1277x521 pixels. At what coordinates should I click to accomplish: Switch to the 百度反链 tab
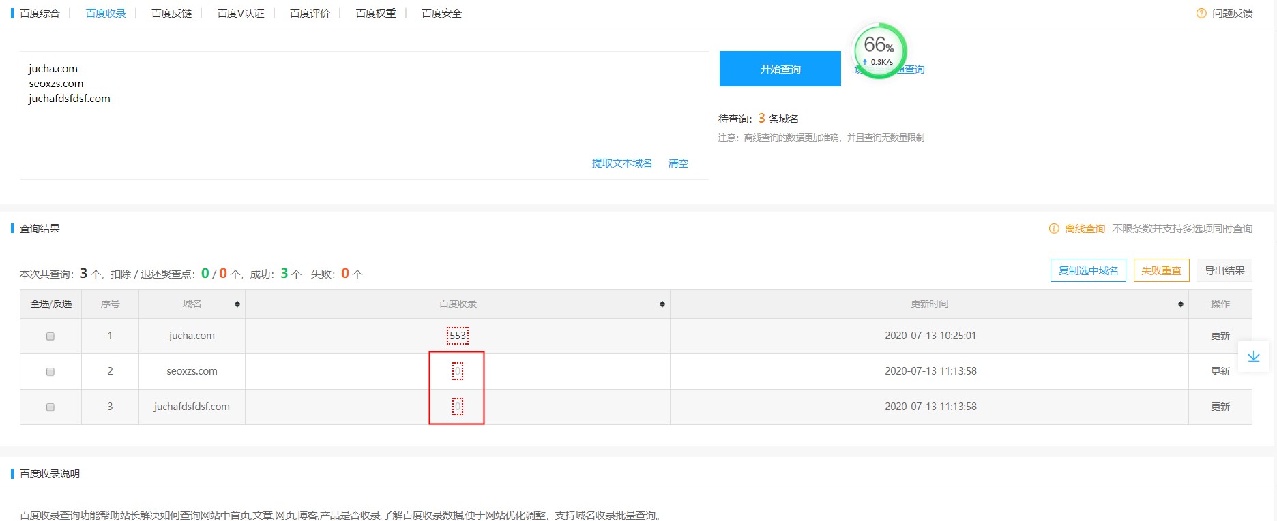click(x=171, y=14)
